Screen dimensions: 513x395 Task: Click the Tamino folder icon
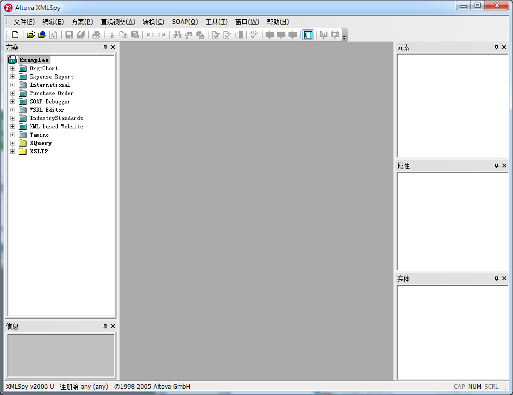tap(22, 135)
